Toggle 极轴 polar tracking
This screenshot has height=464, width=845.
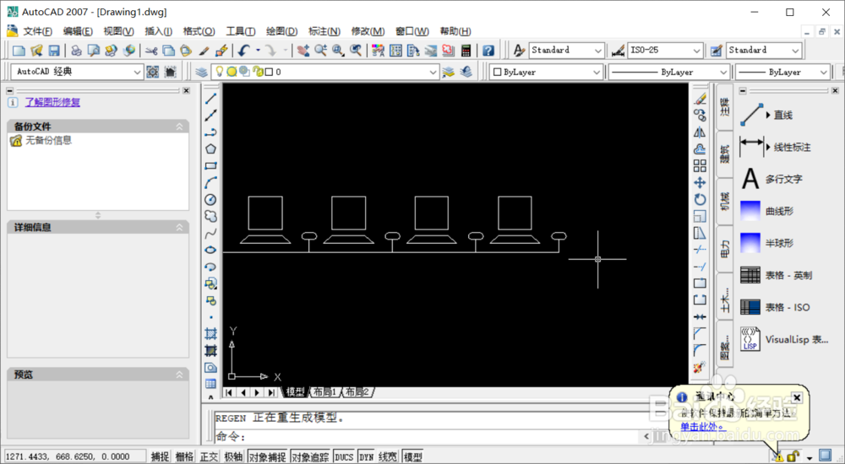(x=233, y=457)
